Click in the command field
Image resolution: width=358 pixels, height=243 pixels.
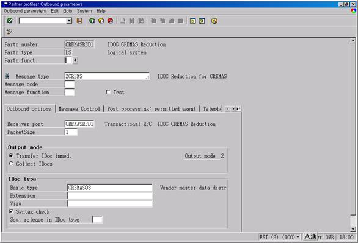pos(43,21)
